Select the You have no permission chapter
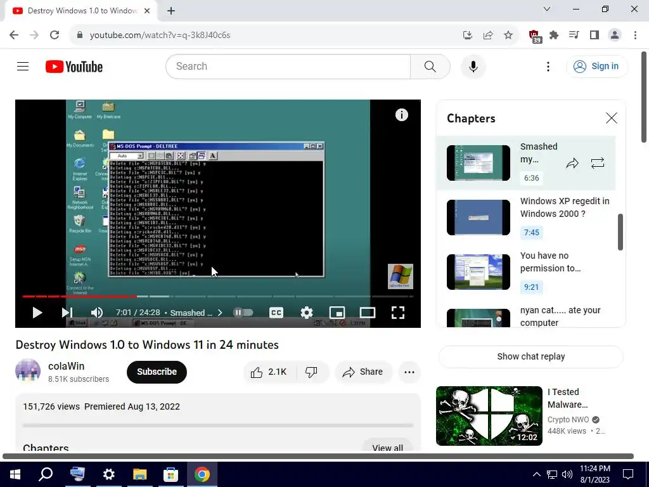The image size is (649, 487). (x=525, y=271)
